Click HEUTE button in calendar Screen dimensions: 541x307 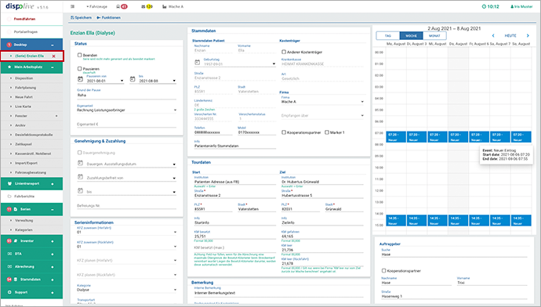[510, 35]
